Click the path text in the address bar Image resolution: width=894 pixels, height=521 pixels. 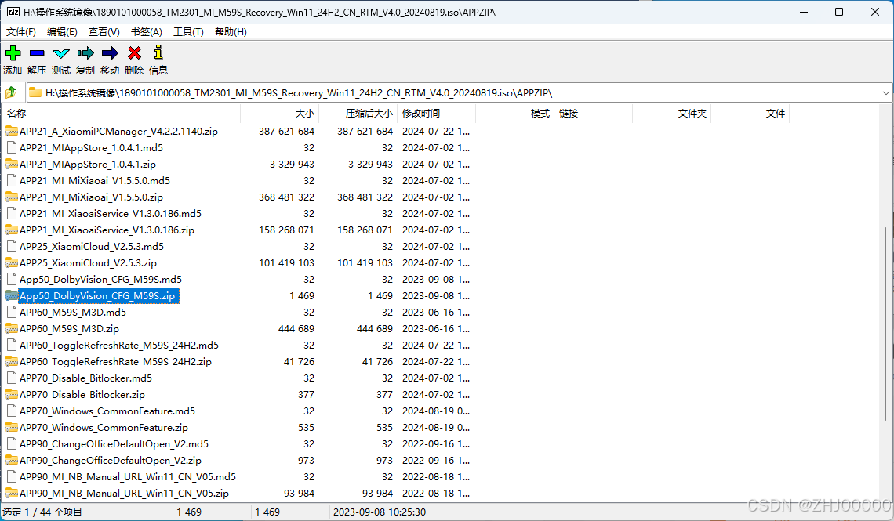point(299,92)
